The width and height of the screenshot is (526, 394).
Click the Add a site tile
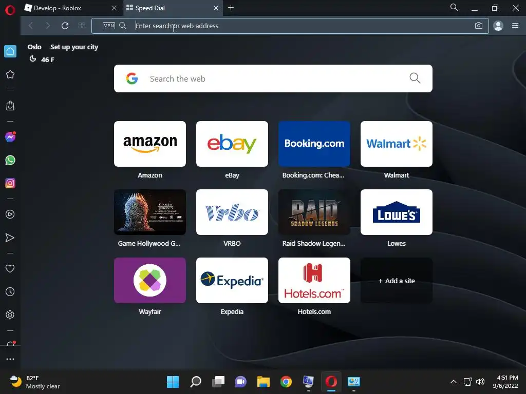[397, 281]
